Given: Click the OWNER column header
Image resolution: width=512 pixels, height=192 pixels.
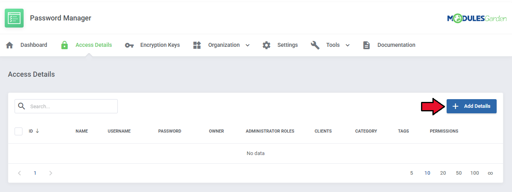Looking at the screenshot, I should pos(216,131).
